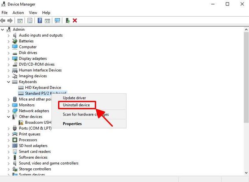Open the Action menu
The height and width of the screenshot is (182, 249).
[18, 12]
